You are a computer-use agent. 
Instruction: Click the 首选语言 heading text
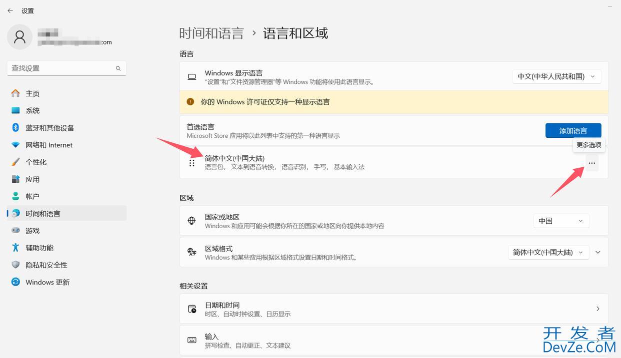(x=200, y=127)
